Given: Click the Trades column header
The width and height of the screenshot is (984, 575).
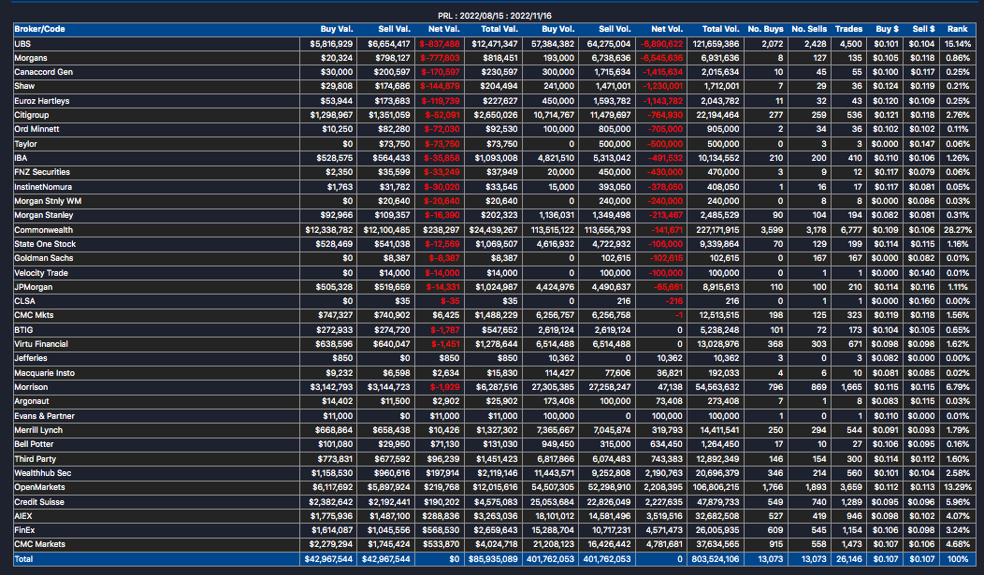Looking at the screenshot, I should pos(848,29).
